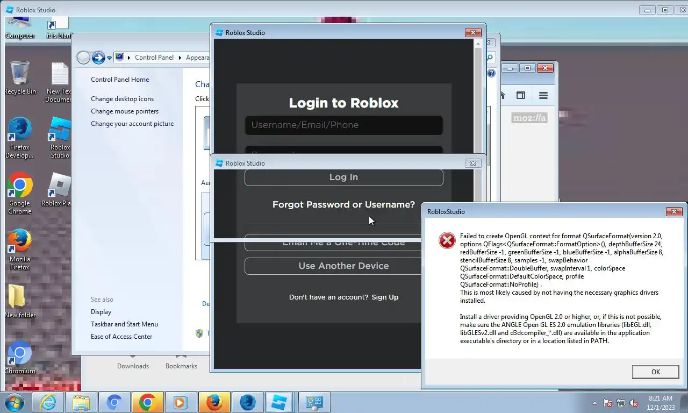Close the lower Roblox Studio login window
This screenshot has width=688, height=413.
tap(473, 163)
